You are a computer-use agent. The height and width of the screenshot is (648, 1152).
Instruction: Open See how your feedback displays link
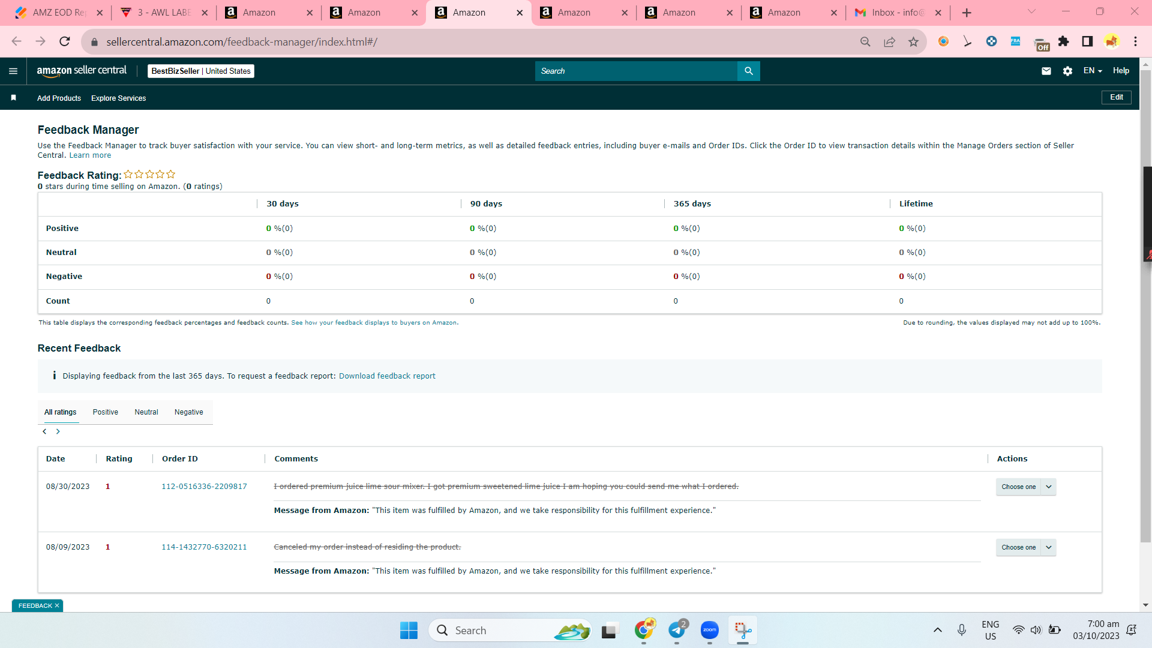click(x=374, y=323)
